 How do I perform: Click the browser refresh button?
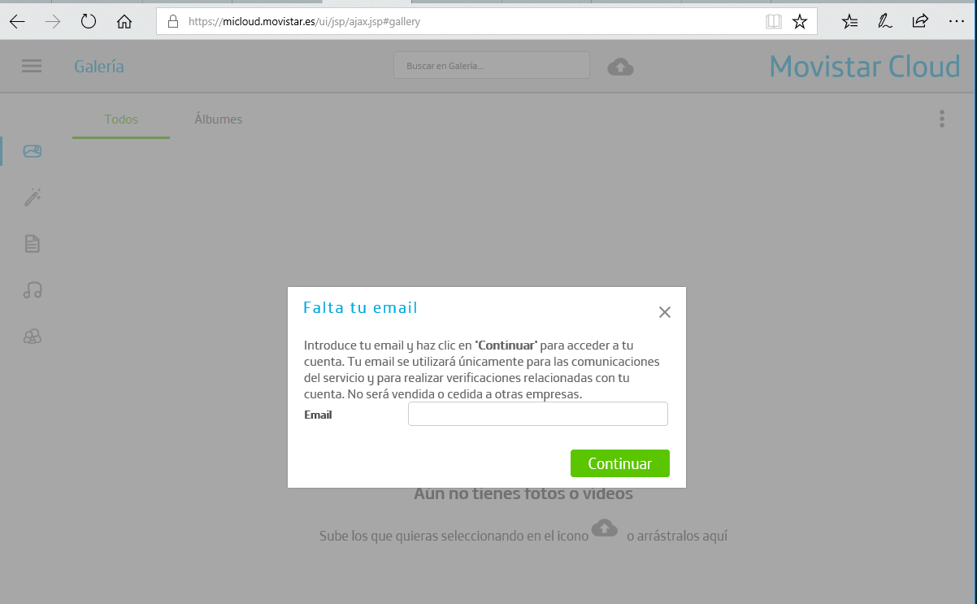pyautogui.click(x=89, y=22)
